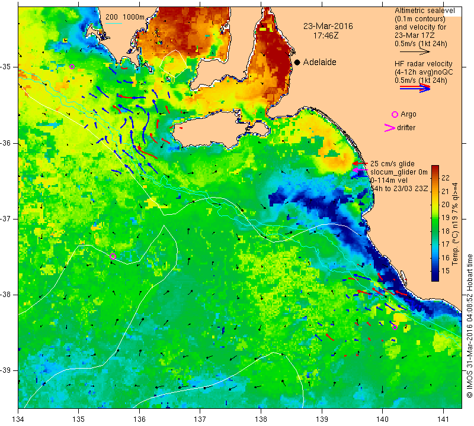
Task: Click the magenta drifter chevron in the legend
Action: (390, 128)
